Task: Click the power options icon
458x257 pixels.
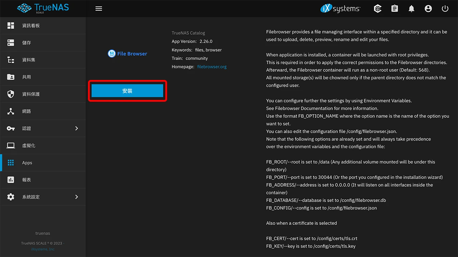Action: click(x=445, y=8)
